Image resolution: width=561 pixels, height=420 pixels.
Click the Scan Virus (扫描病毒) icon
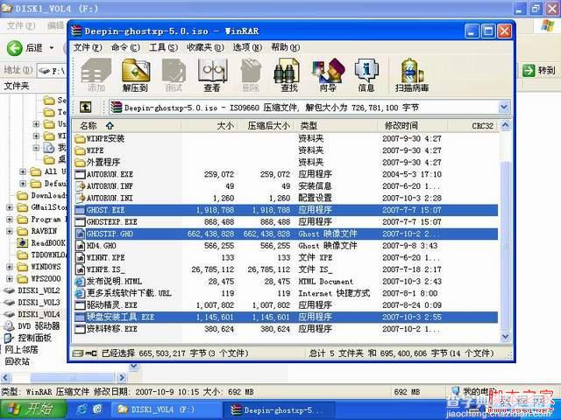[412, 75]
